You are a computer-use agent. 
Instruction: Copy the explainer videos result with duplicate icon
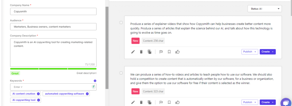click(149, 52)
